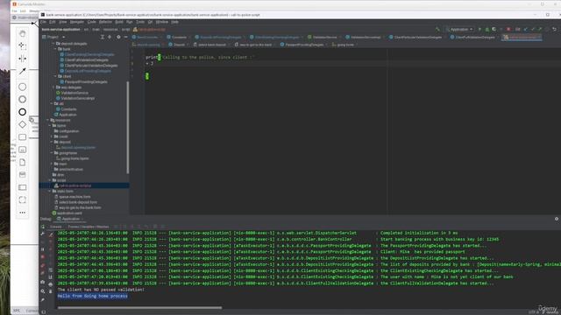This screenshot has height=315, width=561.
Task: Collapse the goinghome folder in project tree
Action: coord(52,153)
